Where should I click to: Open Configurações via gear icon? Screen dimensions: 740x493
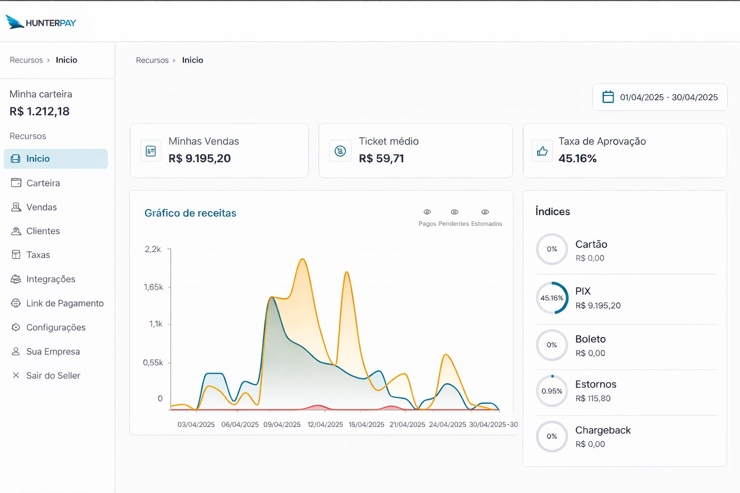click(x=16, y=327)
